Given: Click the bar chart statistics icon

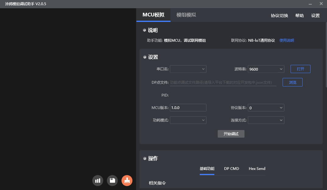Looking at the screenshot, I should point(97,180).
